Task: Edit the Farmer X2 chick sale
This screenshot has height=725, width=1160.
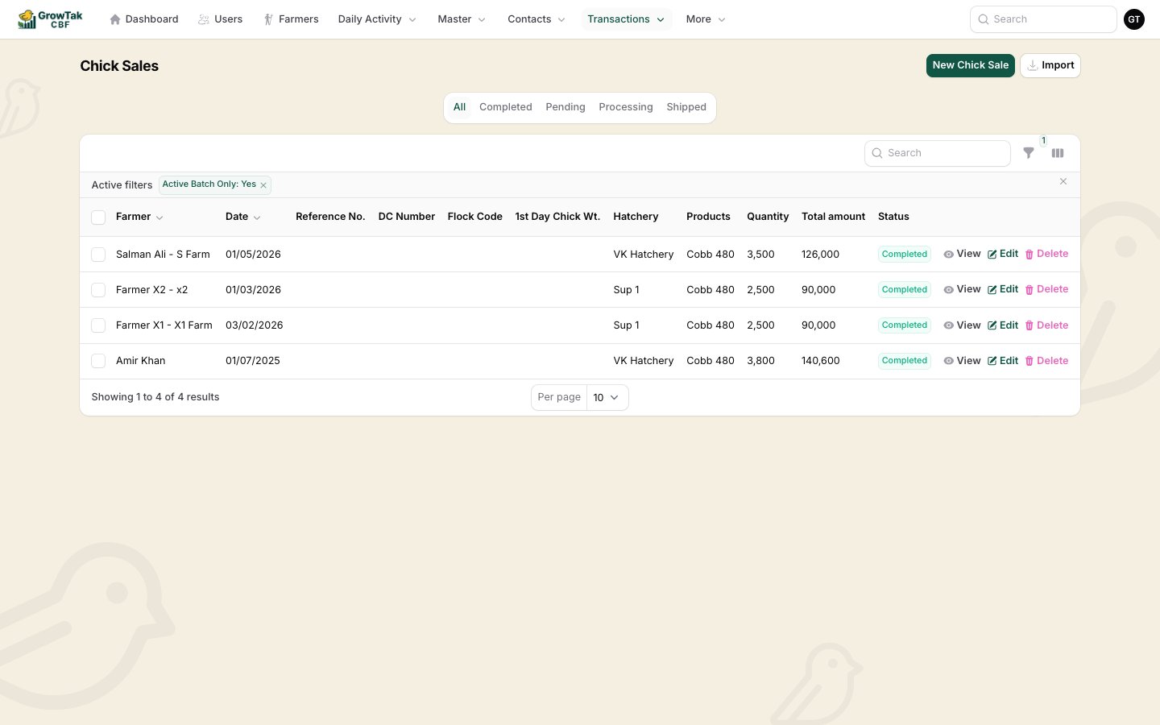Action: coord(1003,289)
